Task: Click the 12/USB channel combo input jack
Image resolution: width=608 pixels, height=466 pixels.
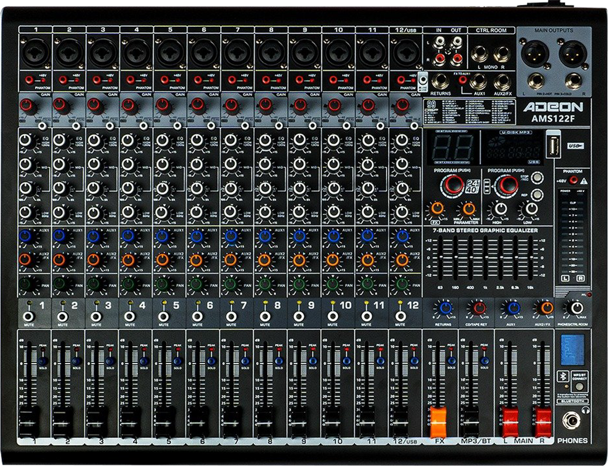Action: pos(406,53)
